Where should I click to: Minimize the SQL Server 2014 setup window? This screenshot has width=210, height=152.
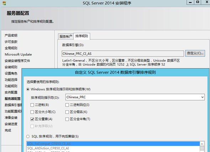pos(190,2)
